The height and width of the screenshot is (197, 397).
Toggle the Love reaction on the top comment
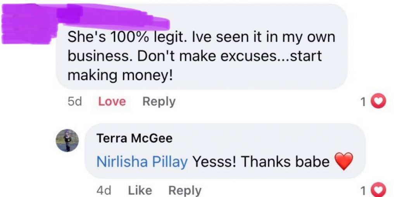pos(112,102)
